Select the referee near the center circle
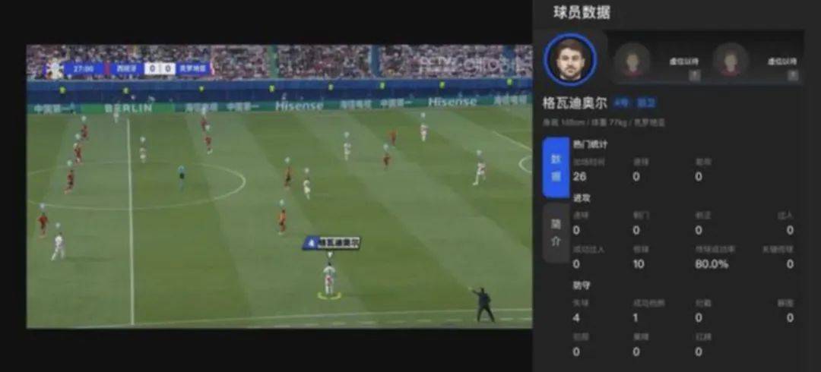The height and width of the screenshot is (372, 821). click(182, 177)
